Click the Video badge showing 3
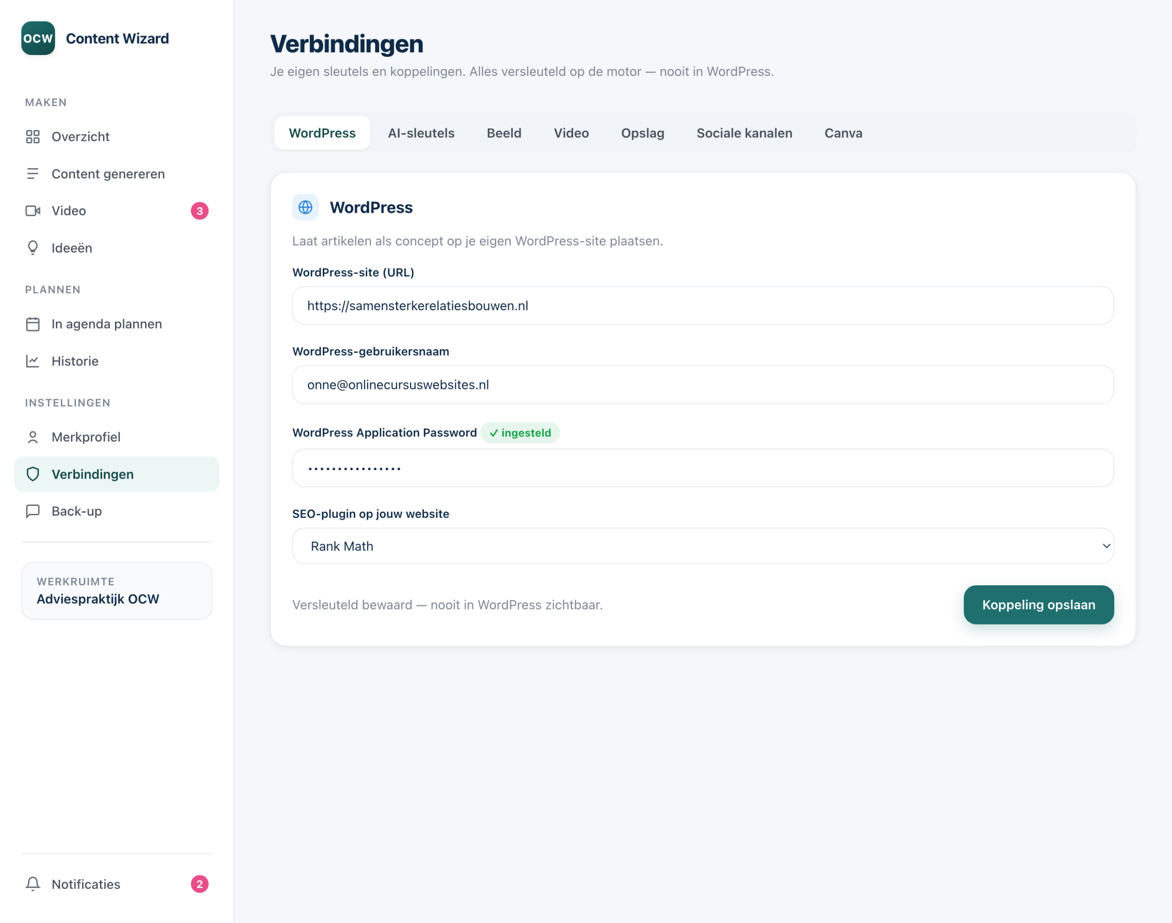The image size is (1172, 923). pyautogui.click(x=200, y=211)
